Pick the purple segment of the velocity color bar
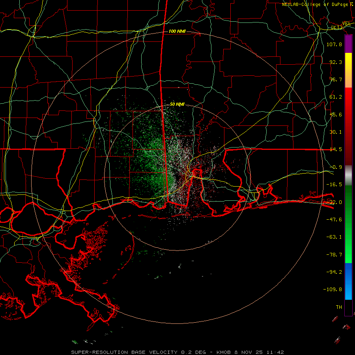 tap(348, 44)
